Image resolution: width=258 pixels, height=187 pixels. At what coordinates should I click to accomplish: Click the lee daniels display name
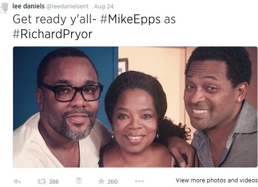(x=28, y=6)
